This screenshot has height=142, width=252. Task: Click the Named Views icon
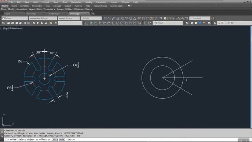[x=4, y=23]
